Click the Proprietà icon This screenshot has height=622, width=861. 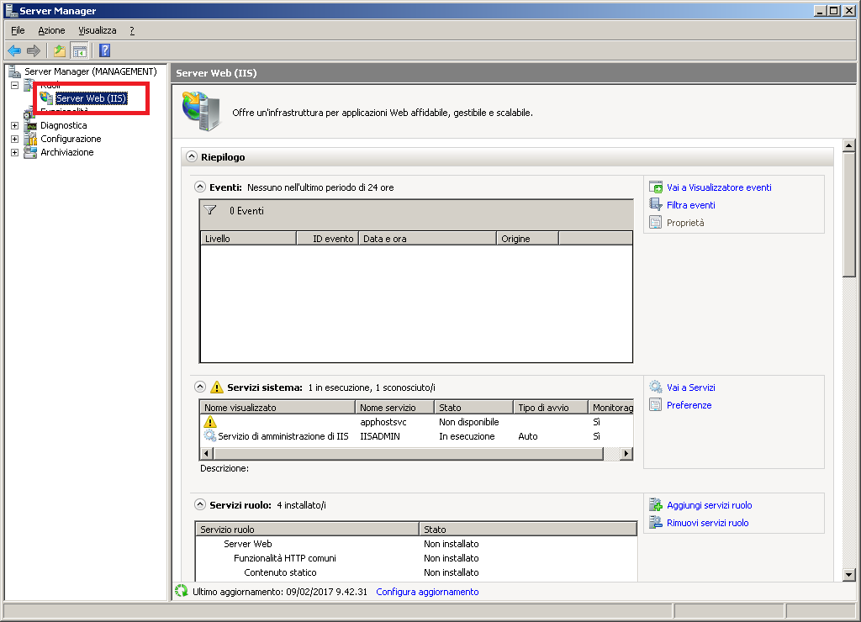pyautogui.click(x=656, y=223)
